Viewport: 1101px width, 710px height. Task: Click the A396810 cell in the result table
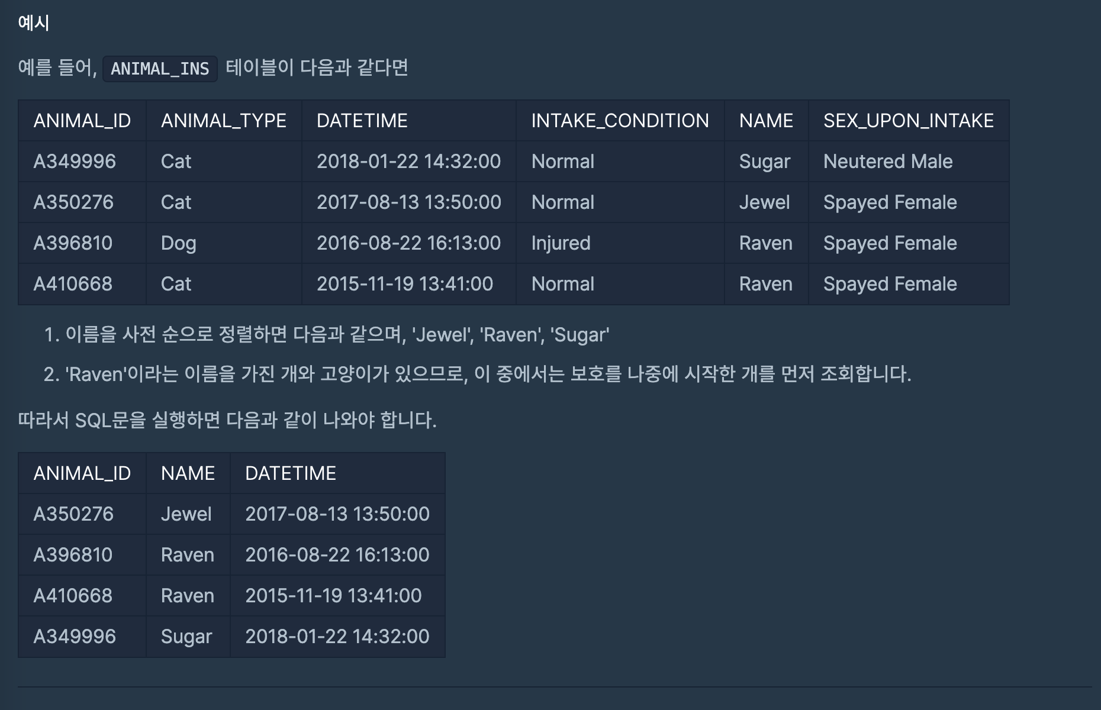(73, 555)
